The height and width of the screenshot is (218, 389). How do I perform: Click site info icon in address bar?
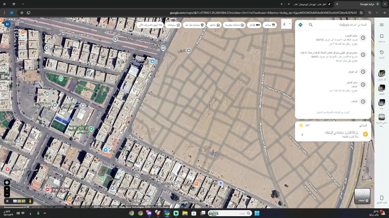pyautogui.click(x=361, y=13)
